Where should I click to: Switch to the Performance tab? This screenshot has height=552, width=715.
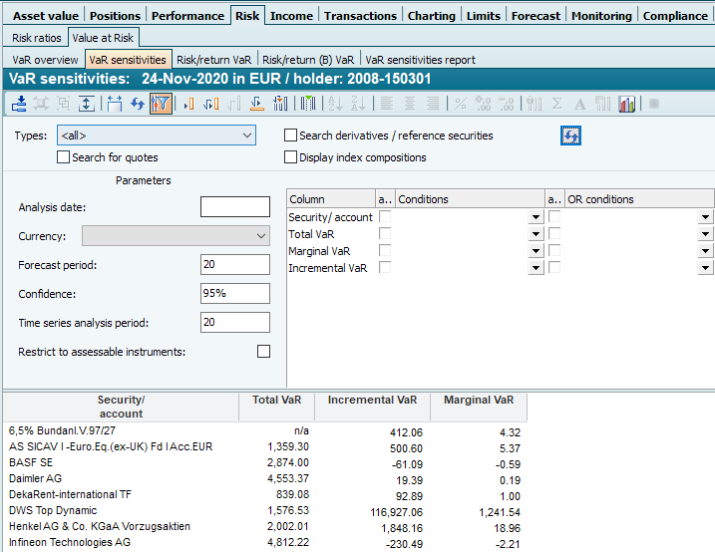(x=188, y=15)
